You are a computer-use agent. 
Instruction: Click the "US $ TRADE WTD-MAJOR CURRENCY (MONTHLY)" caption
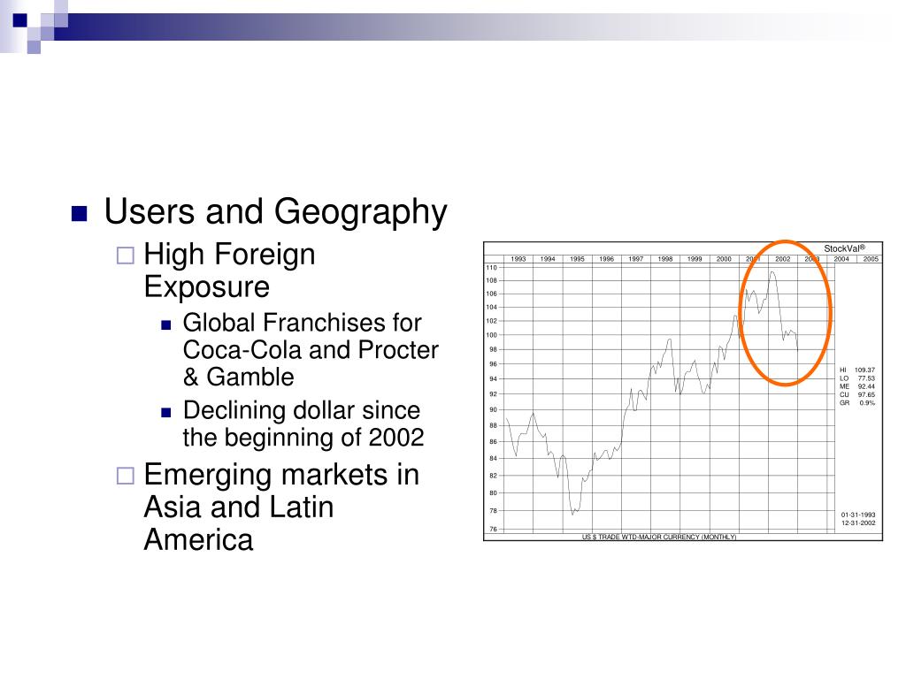coord(659,537)
